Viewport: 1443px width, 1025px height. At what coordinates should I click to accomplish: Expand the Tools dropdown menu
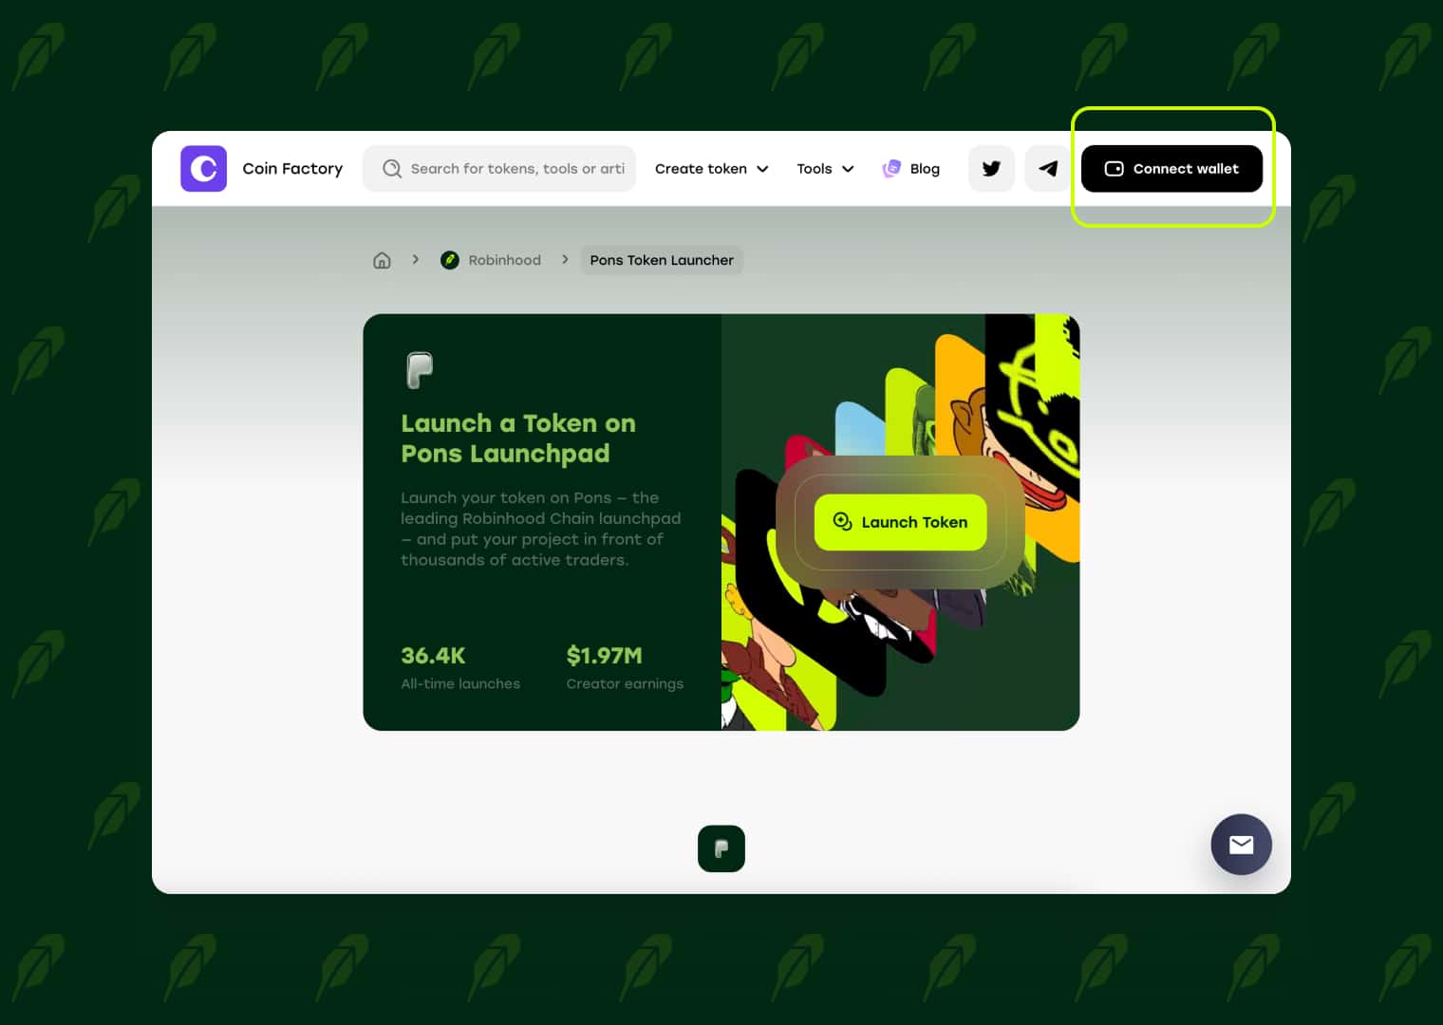(825, 169)
